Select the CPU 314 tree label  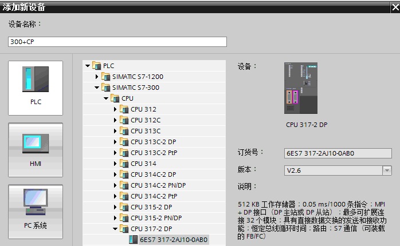pyautogui.click(x=143, y=164)
